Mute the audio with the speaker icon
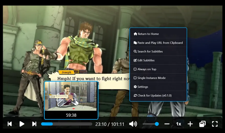 [133, 124]
